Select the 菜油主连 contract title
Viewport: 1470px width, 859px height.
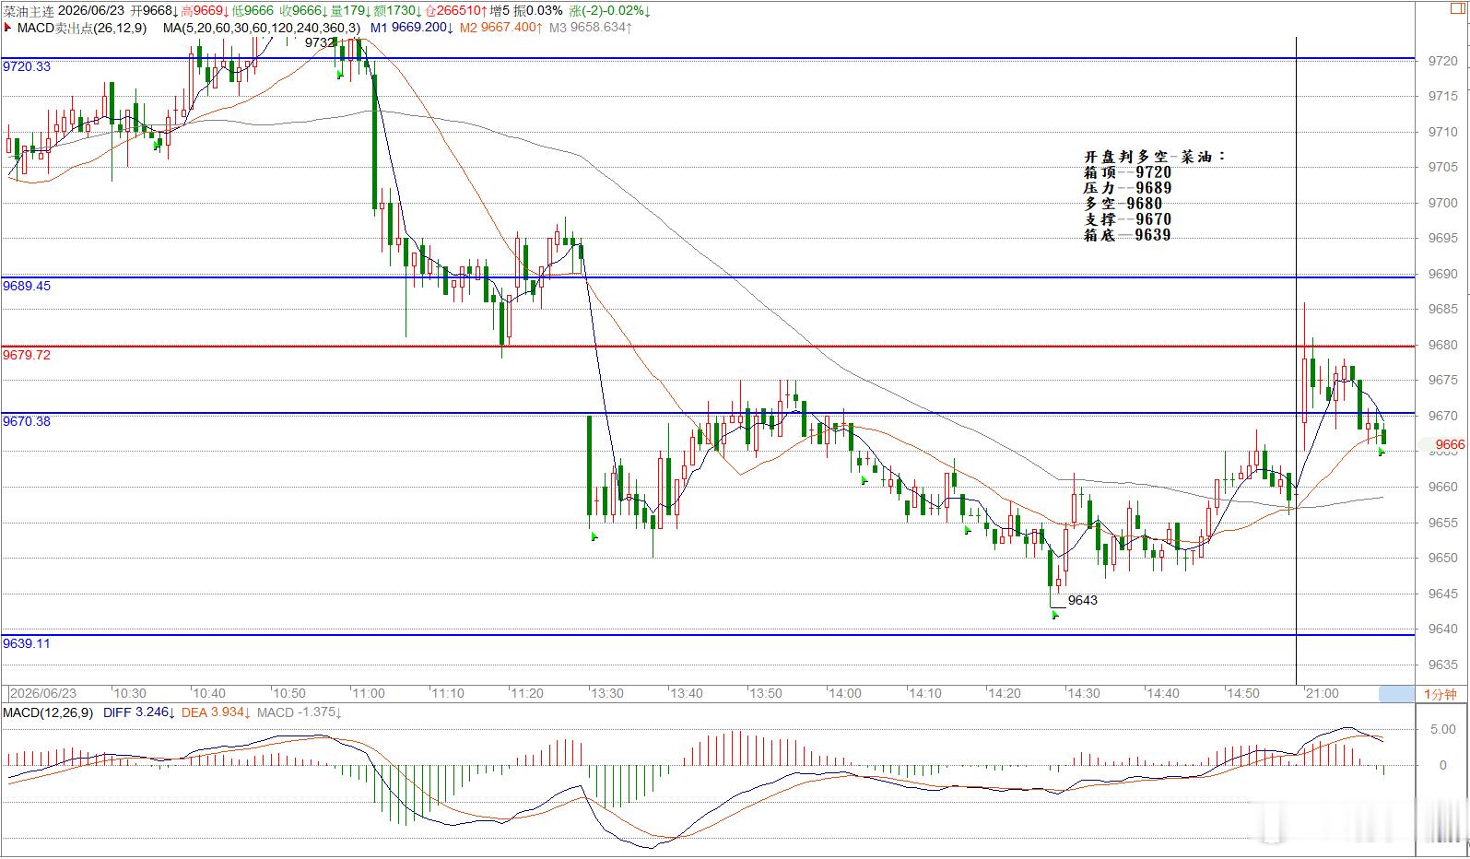click(29, 11)
